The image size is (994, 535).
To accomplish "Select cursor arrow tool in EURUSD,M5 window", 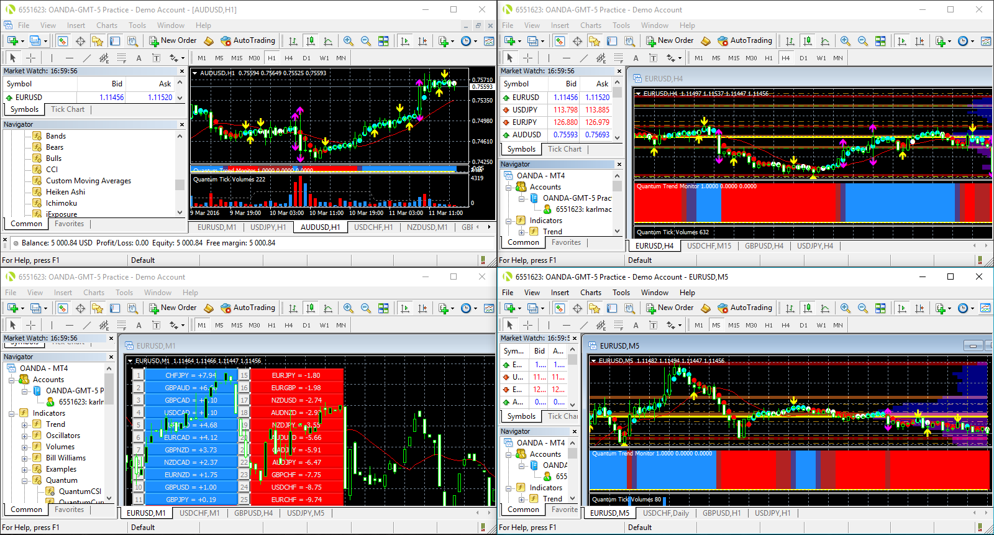I will [510, 325].
